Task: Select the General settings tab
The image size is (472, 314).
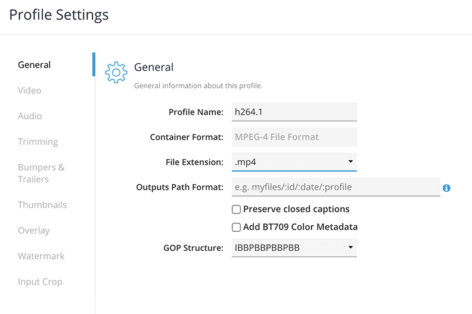Action: [x=35, y=65]
